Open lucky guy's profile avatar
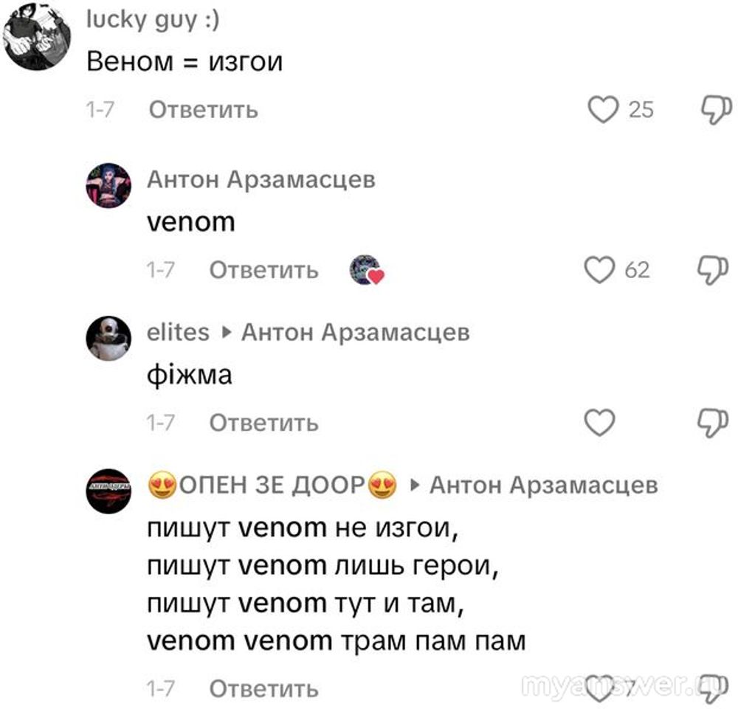Screen dimensions: 738x709 click(x=37, y=35)
